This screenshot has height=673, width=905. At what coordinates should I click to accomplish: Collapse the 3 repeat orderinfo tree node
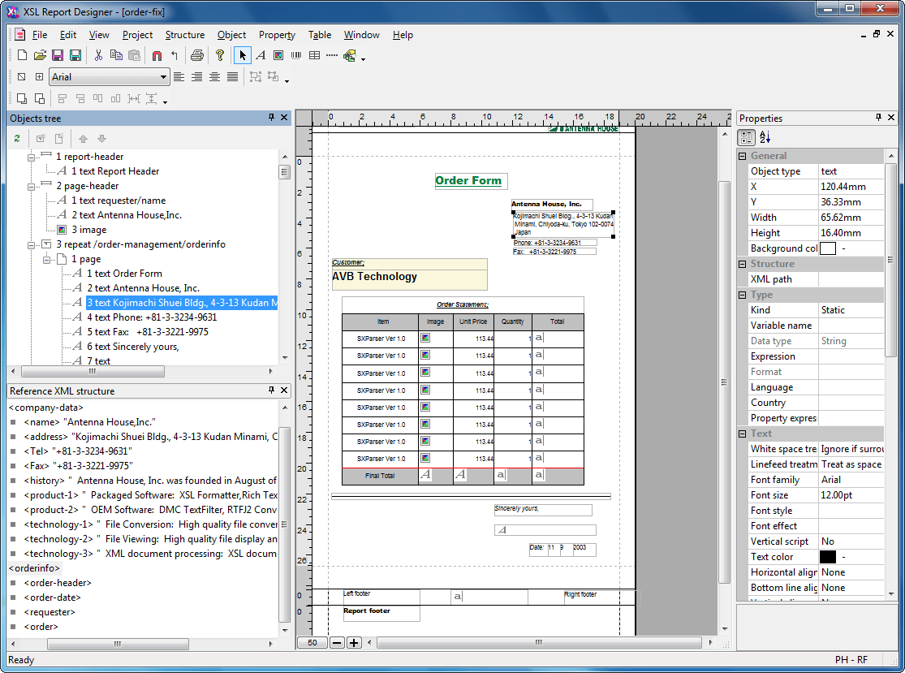click(x=32, y=244)
